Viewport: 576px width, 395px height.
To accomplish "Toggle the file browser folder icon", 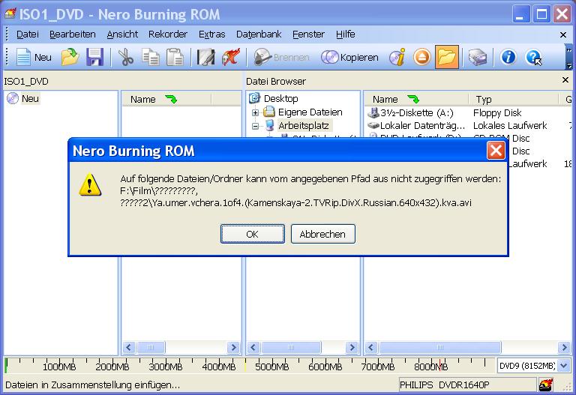I will [447, 57].
